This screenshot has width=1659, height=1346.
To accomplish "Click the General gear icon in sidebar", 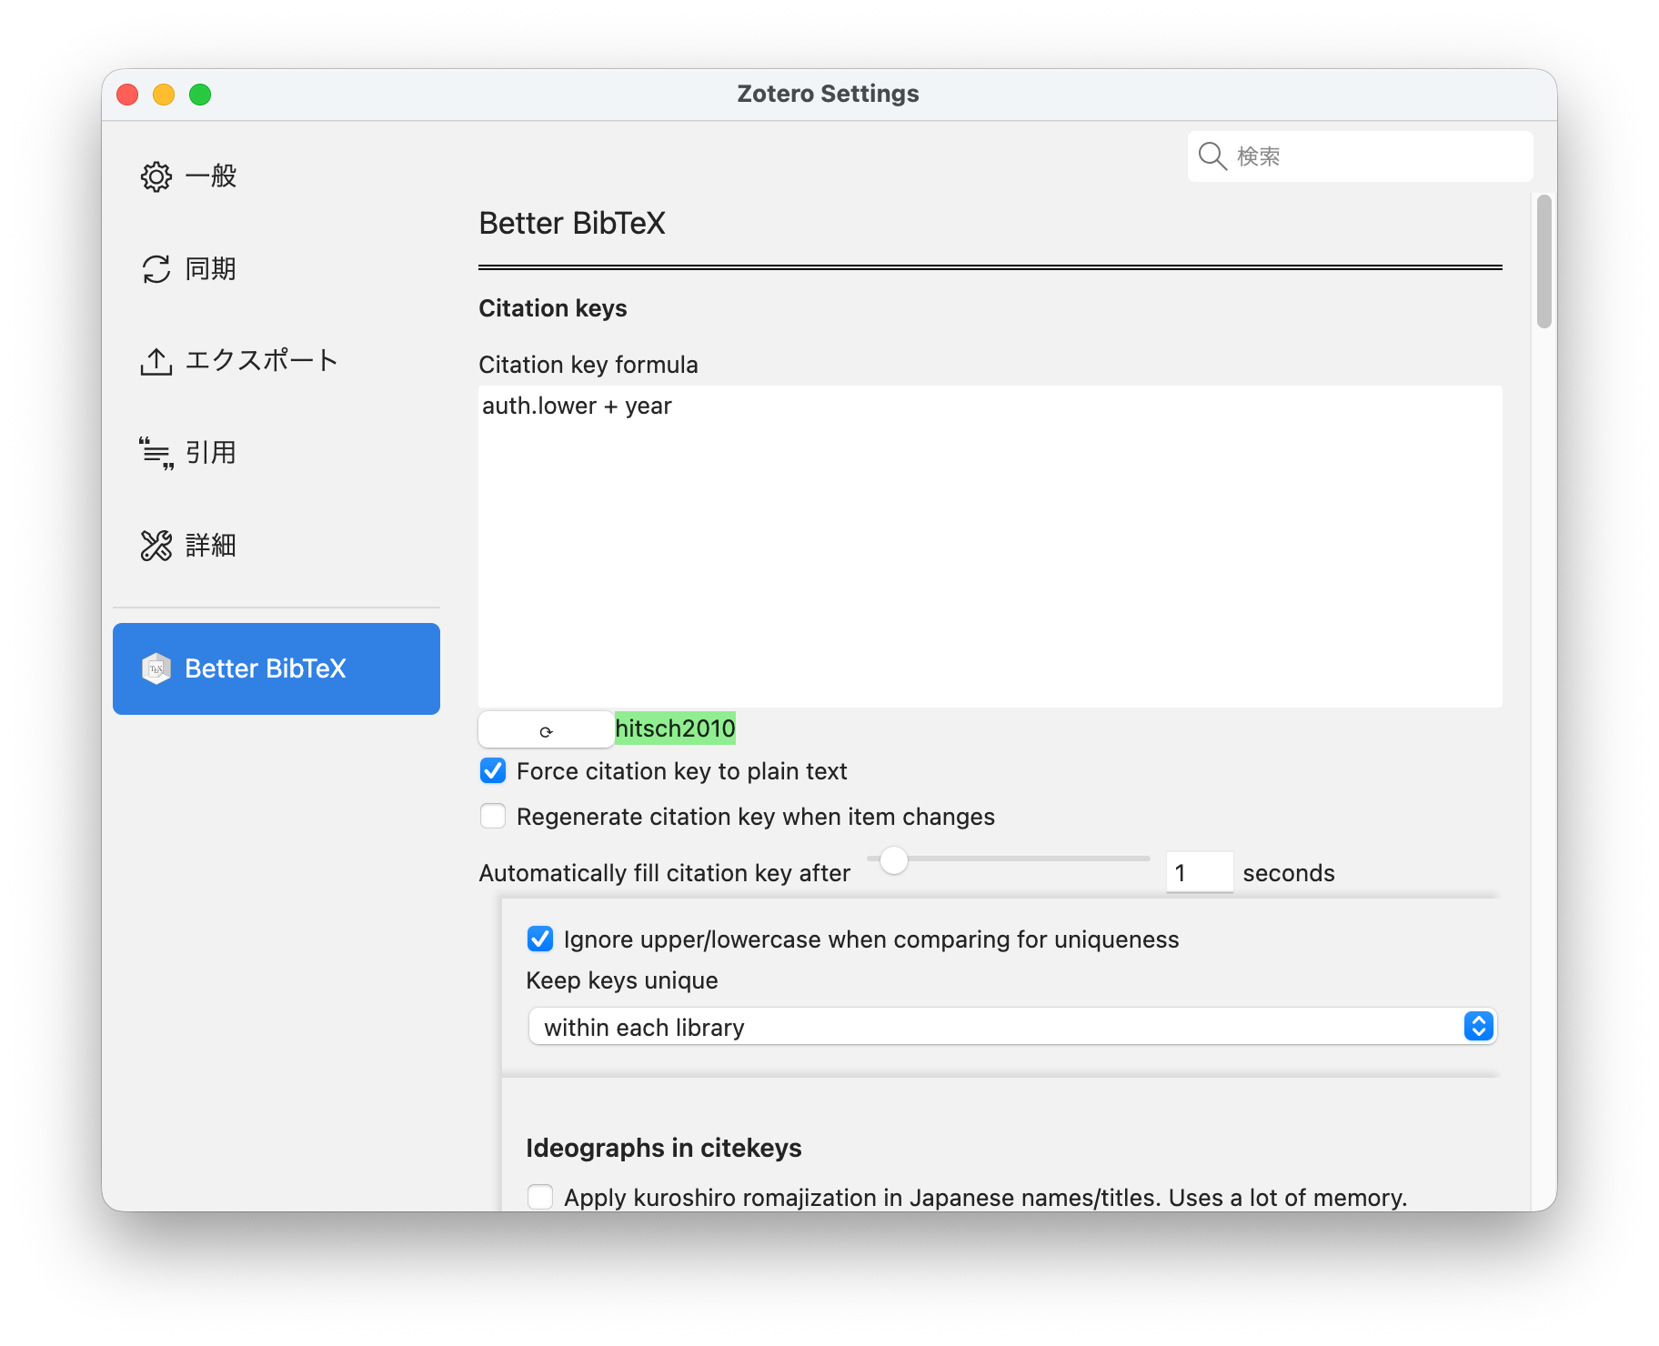I will (x=156, y=176).
